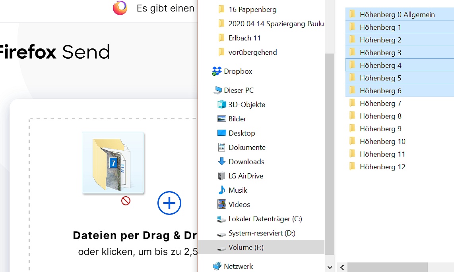Click folder icon of Erlbach 11
Viewport: 454px width, 272px height.
coord(221,38)
